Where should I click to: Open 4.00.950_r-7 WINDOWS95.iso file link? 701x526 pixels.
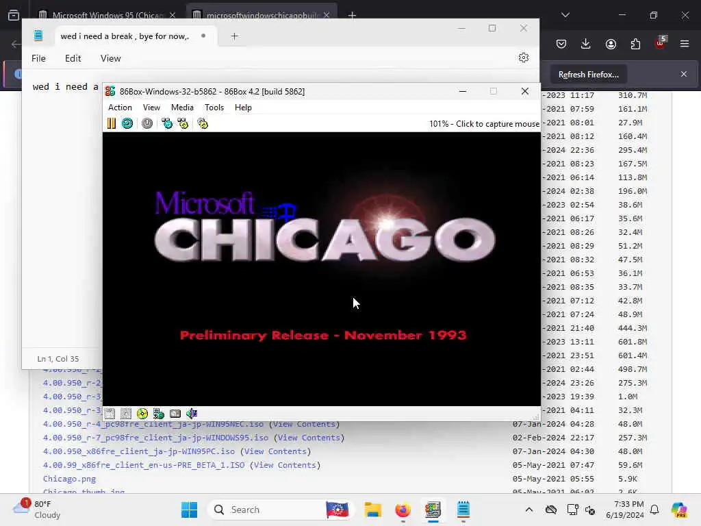(155, 438)
